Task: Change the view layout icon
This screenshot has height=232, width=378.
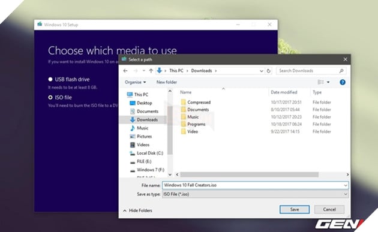Action: (x=320, y=82)
